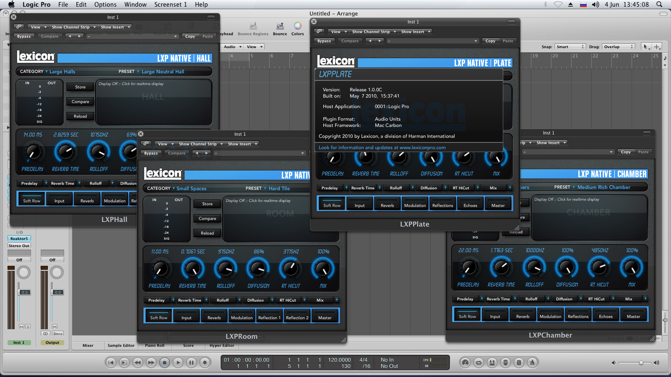Click the link icon in LXPPlate window
Viewport: 671px width, 377px height.
coord(320,31)
